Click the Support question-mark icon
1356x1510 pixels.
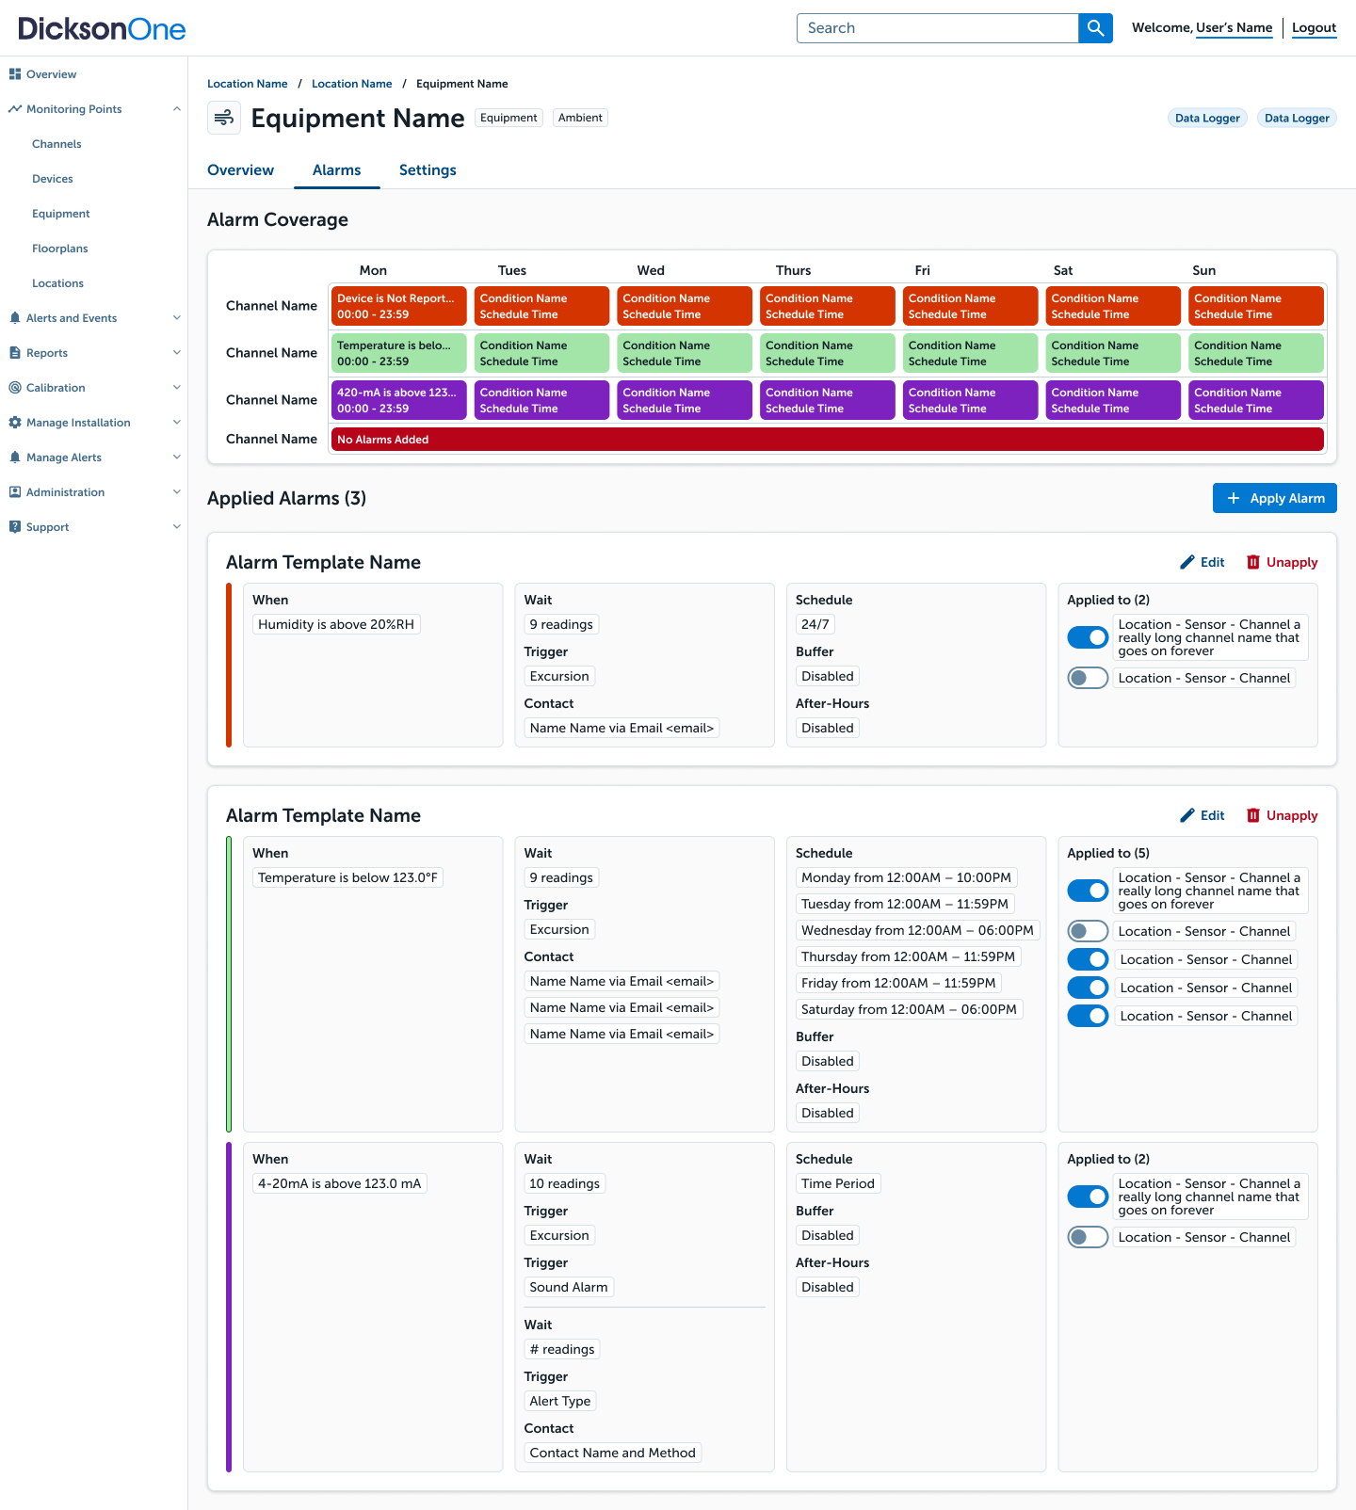click(15, 527)
